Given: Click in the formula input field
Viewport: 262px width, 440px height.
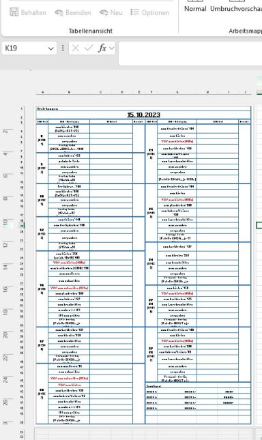Looking at the screenshot, I should pos(190,53).
